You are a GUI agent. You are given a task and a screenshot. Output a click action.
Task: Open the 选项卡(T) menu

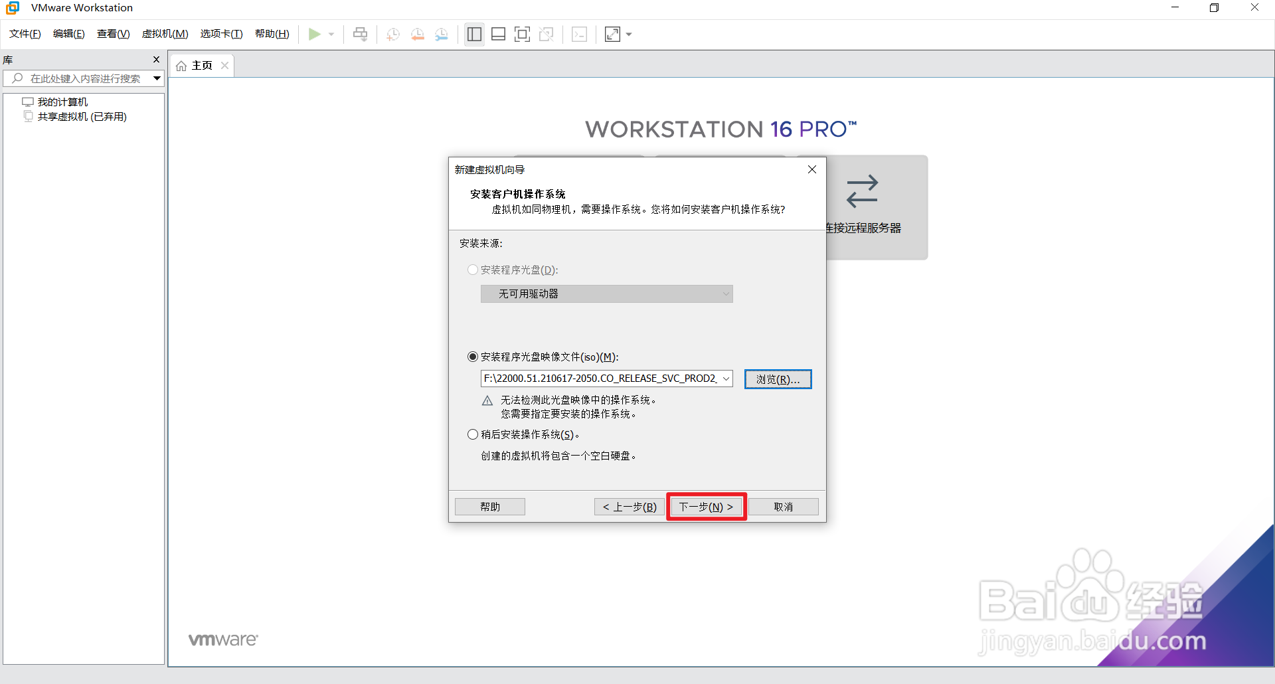click(x=222, y=34)
